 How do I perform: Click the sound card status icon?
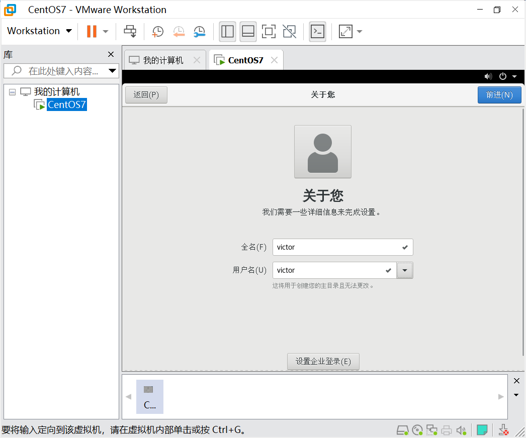[x=461, y=430]
